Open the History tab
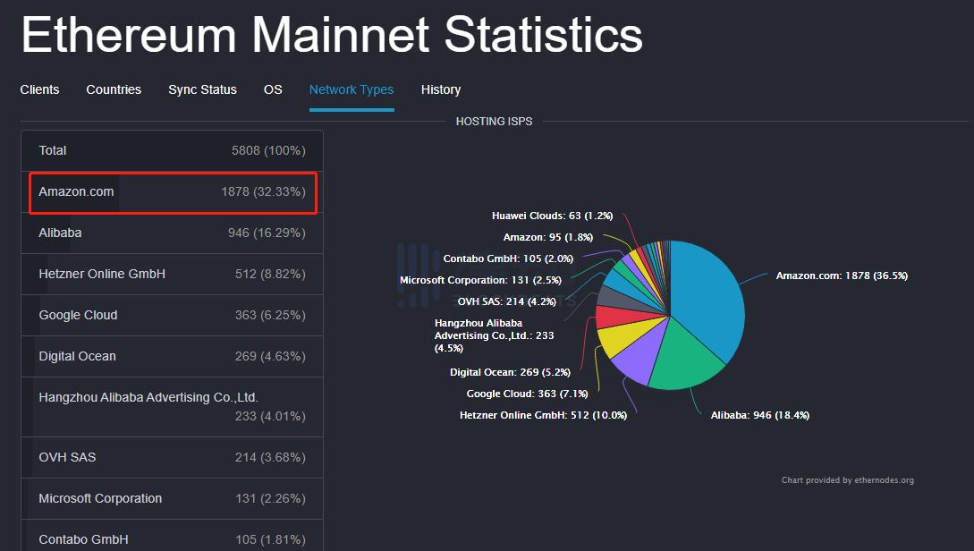This screenshot has height=551, width=974. (x=441, y=89)
